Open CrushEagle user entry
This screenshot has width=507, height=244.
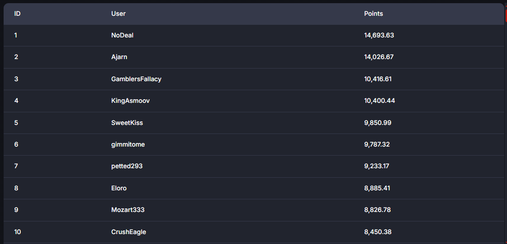(x=128, y=232)
